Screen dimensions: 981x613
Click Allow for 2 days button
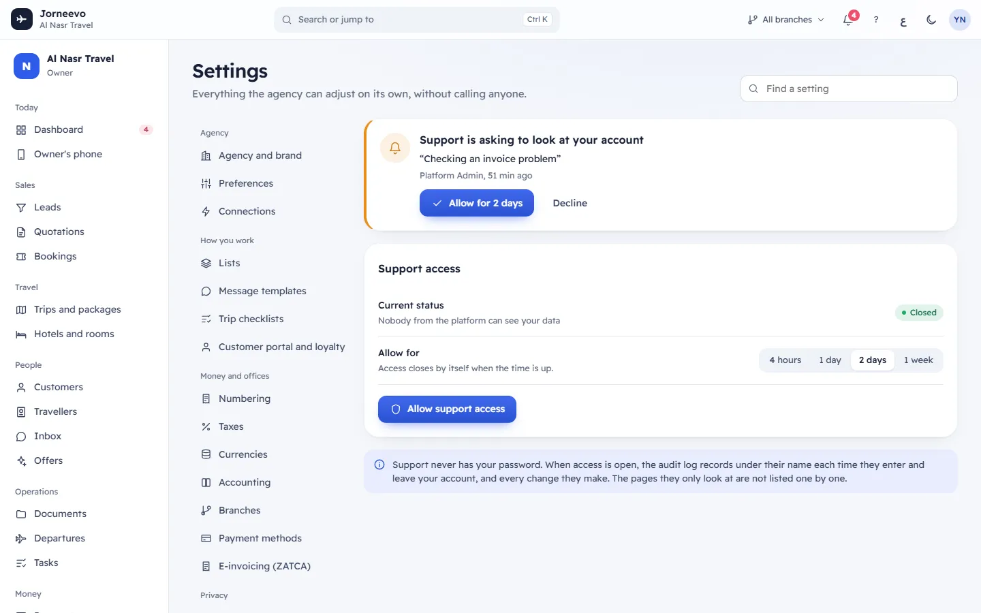(477, 203)
